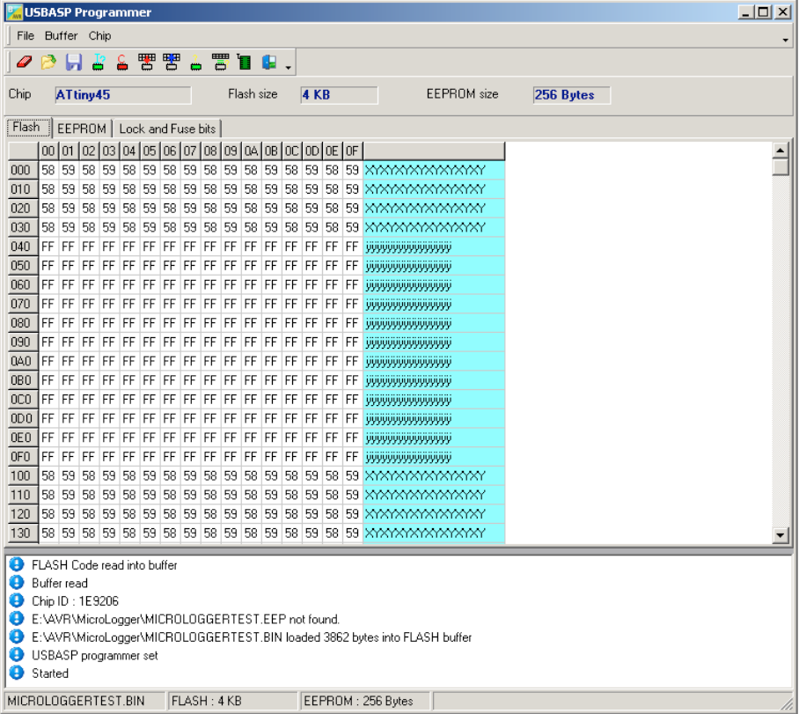Click info icon beside 'Buffer read' log line
Screen dimensions: 799x714
(17, 582)
